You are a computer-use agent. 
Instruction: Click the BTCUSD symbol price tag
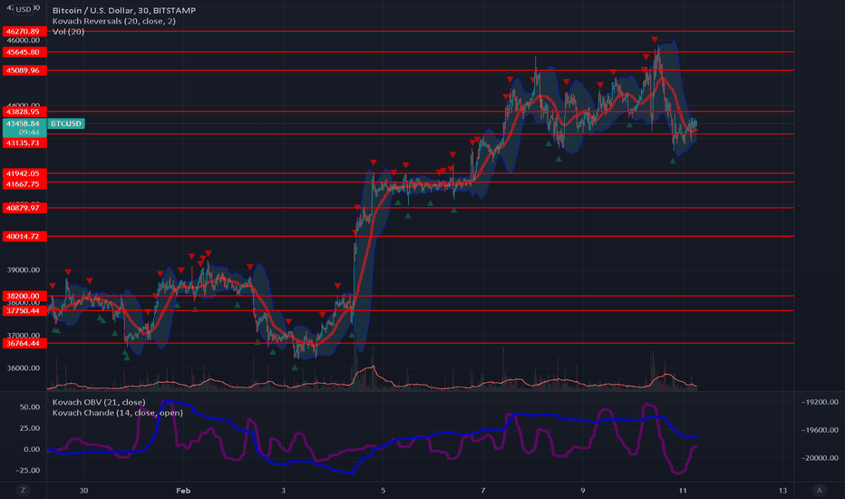pos(66,123)
